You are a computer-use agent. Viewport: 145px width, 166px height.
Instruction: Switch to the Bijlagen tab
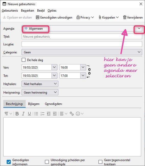click(x=34, y=104)
